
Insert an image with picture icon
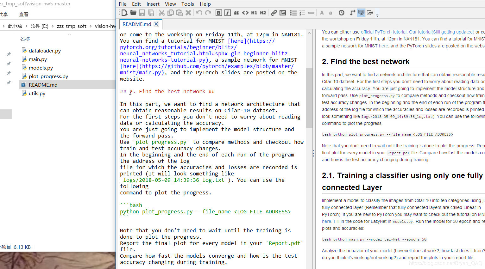point(283,13)
